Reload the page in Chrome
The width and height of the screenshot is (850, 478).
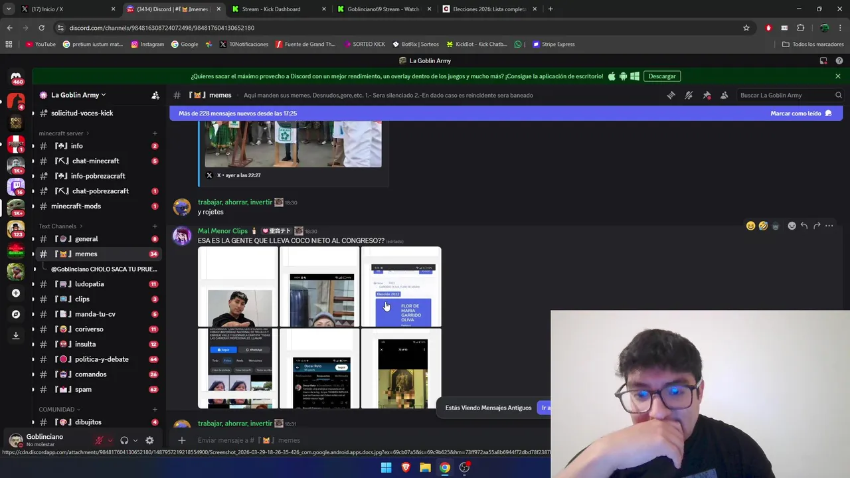[x=41, y=28]
